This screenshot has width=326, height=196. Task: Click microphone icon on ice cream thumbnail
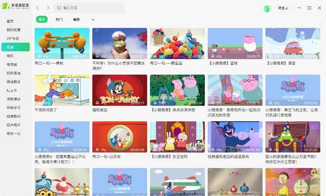click(97, 56)
